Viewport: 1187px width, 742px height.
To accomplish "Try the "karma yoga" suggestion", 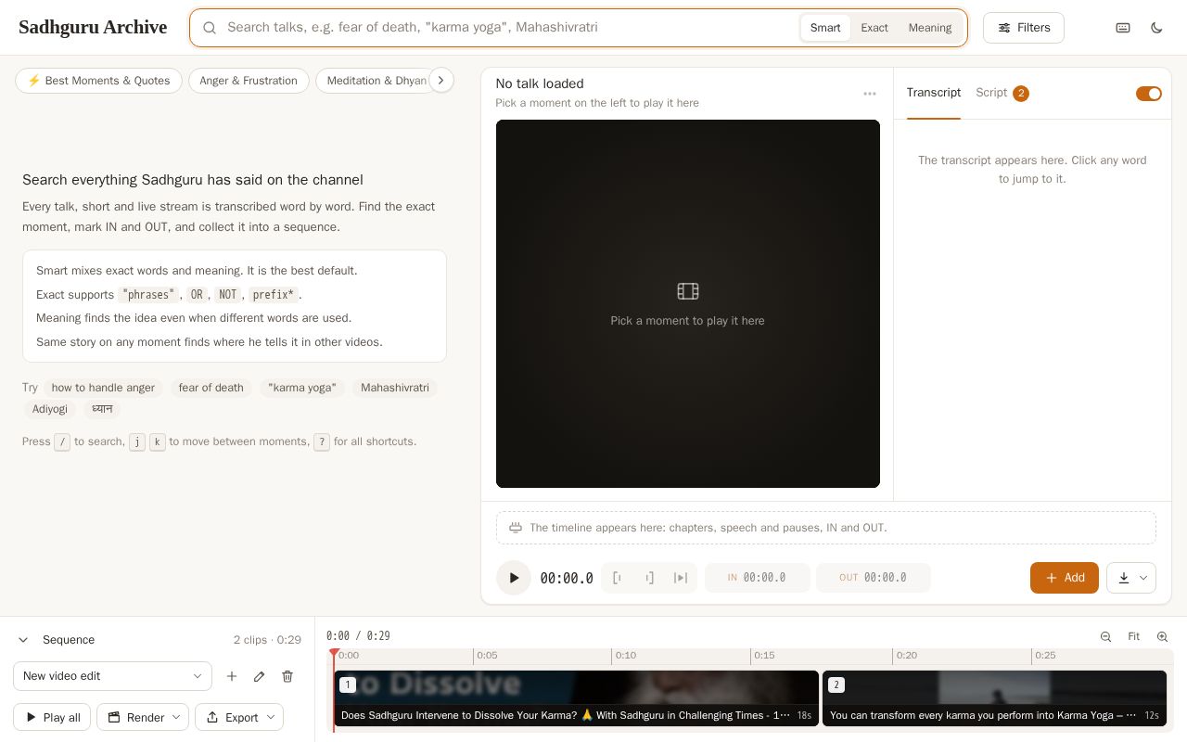I will [x=302, y=388].
